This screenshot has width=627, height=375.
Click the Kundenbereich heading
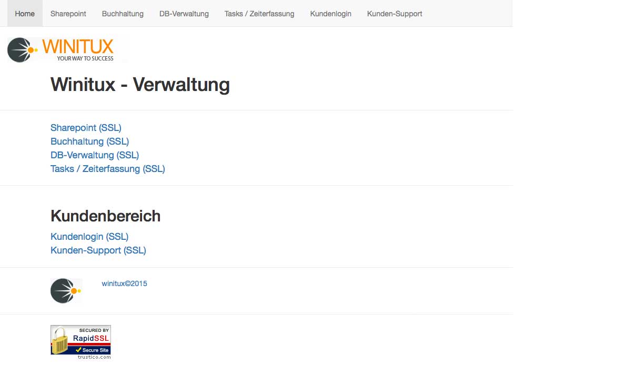coord(106,216)
